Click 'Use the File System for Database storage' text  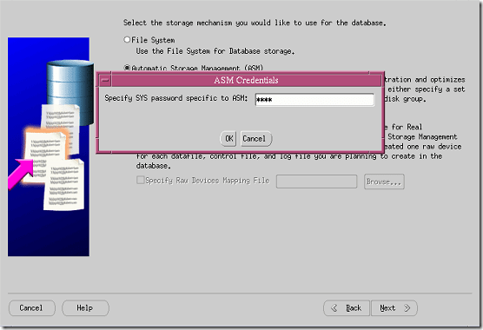(x=215, y=51)
